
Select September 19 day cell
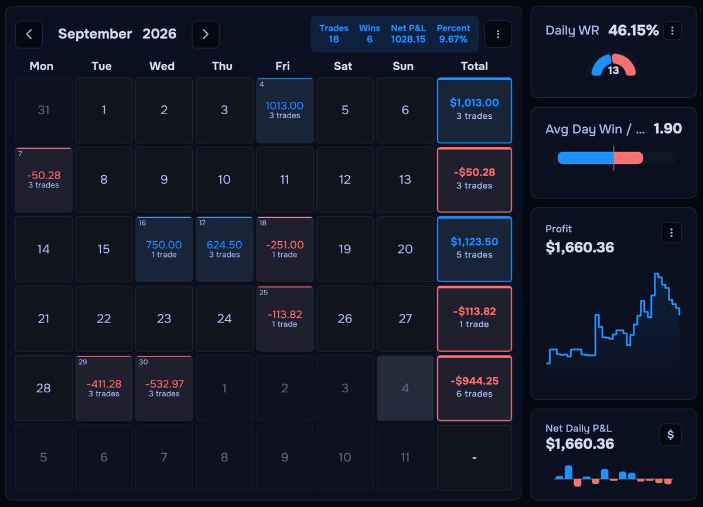pos(345,249)
